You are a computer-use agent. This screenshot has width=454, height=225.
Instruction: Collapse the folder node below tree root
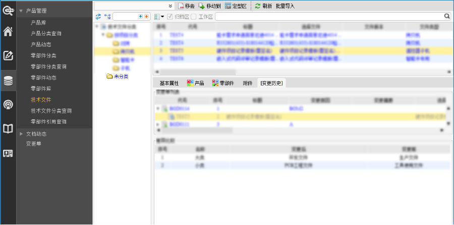pos(103,35)
